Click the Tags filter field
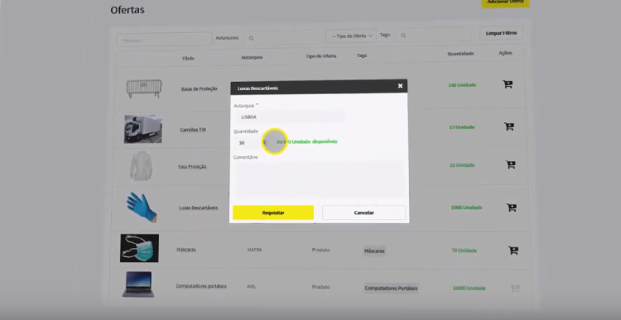Image resolution: width=621 pixels, height=320 pixels. (x=434, y=36)
